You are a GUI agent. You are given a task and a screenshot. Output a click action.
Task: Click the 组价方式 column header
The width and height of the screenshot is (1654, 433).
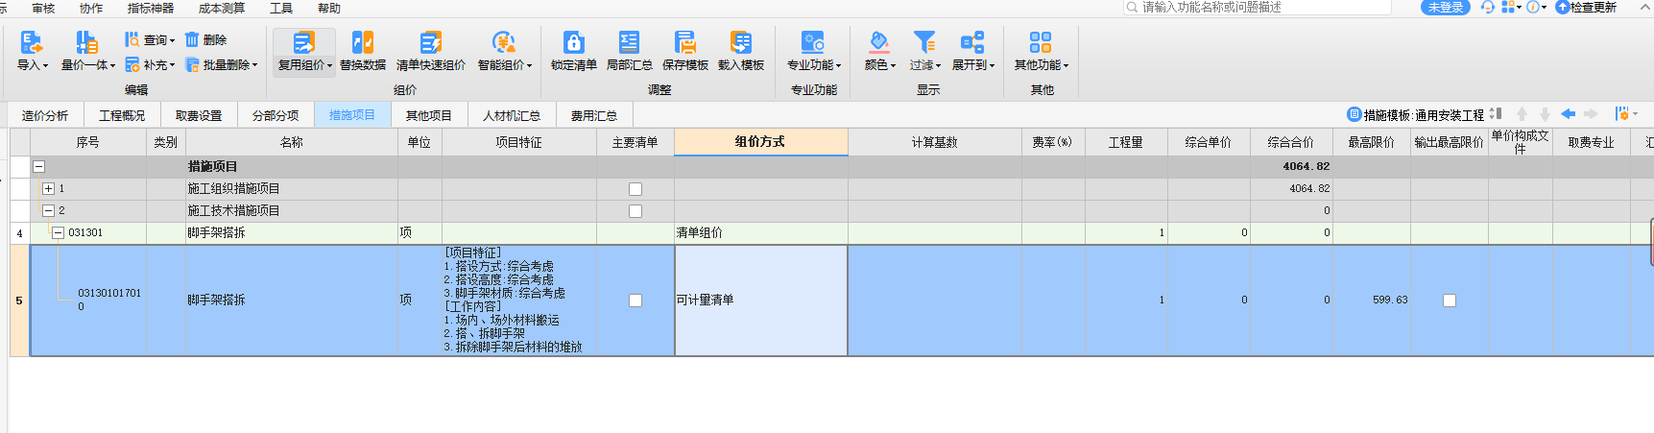(760, 141)
